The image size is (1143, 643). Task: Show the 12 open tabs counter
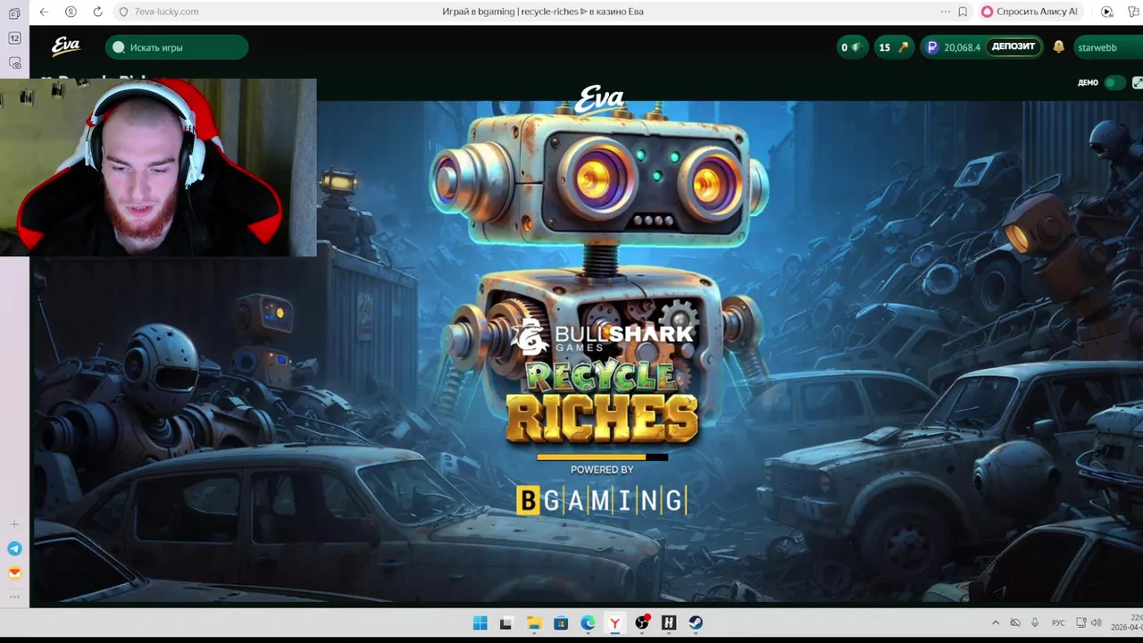14,38
